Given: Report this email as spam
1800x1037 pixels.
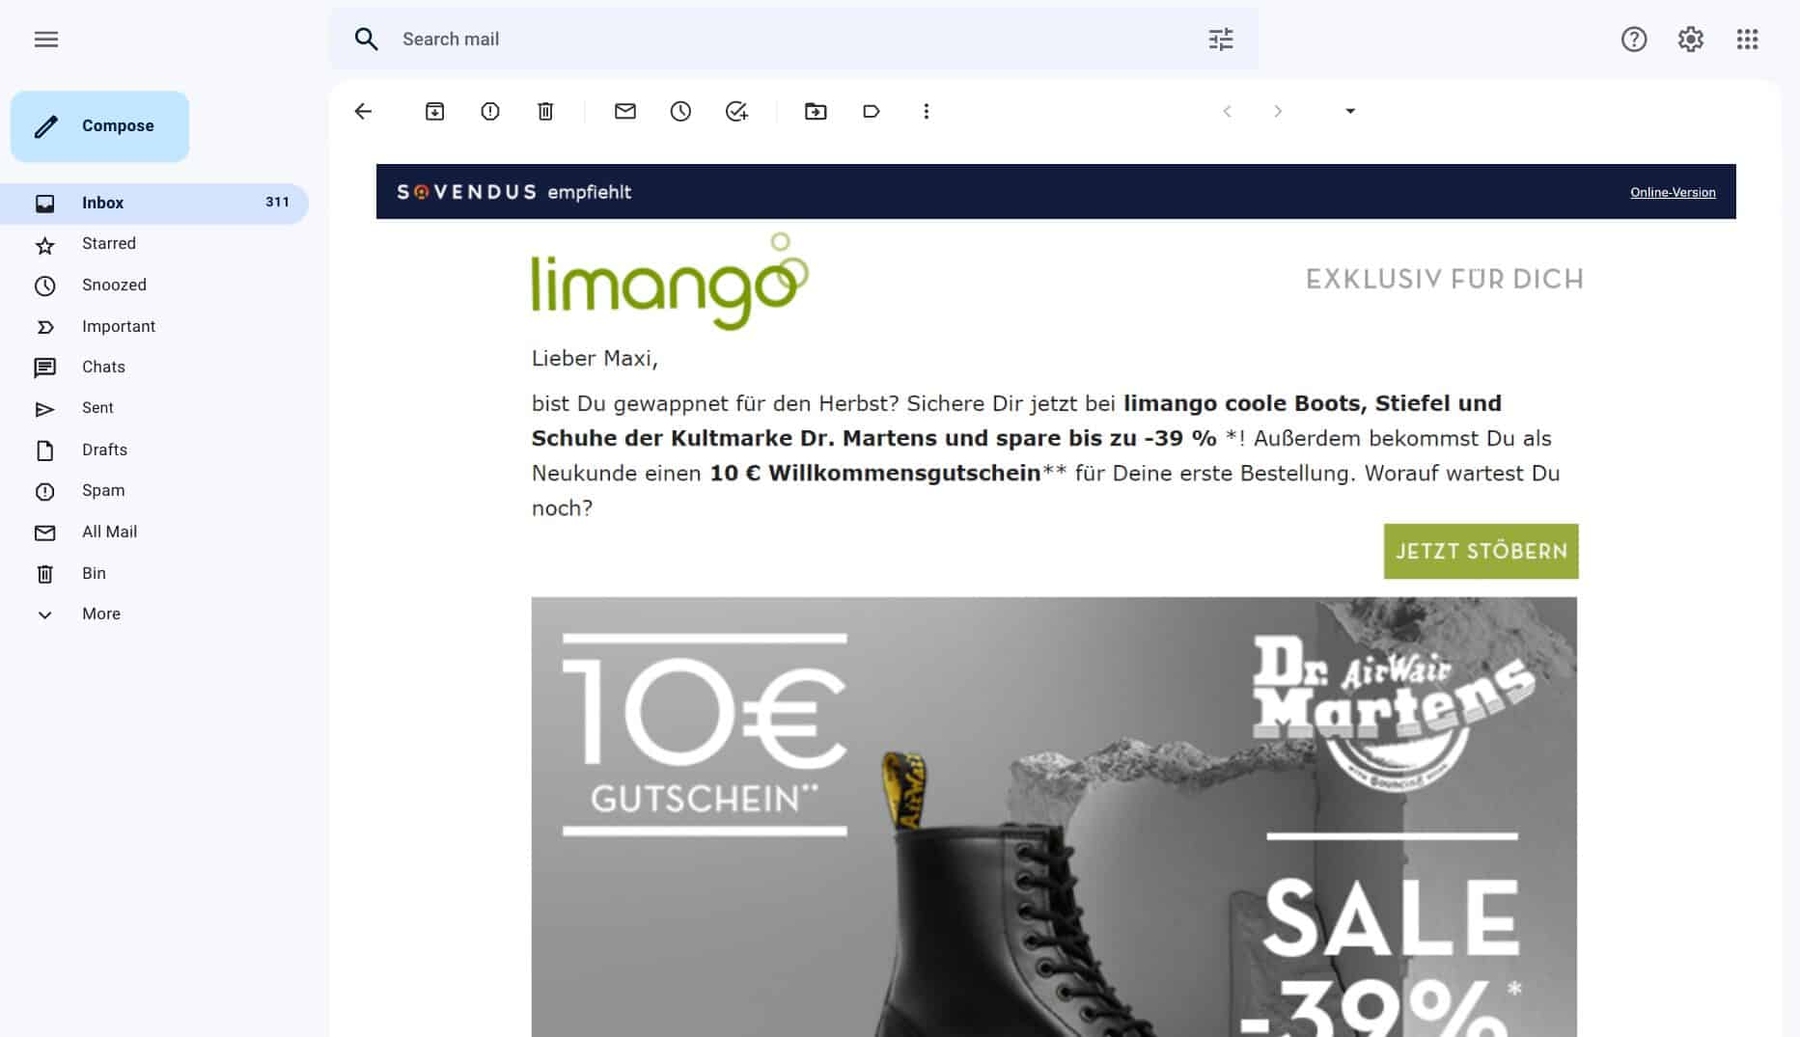Looking at the screenshot, I should click(x=490, y=112).
